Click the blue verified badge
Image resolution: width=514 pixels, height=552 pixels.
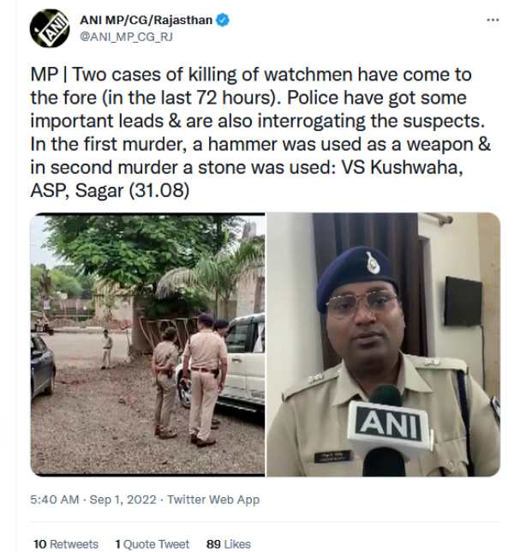(221, 21)
